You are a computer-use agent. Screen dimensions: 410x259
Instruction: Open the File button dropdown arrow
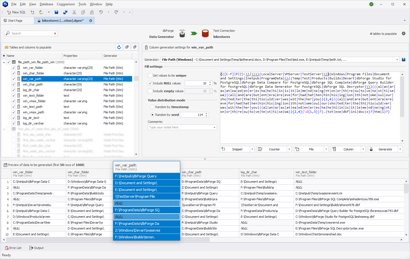[326, 149]
